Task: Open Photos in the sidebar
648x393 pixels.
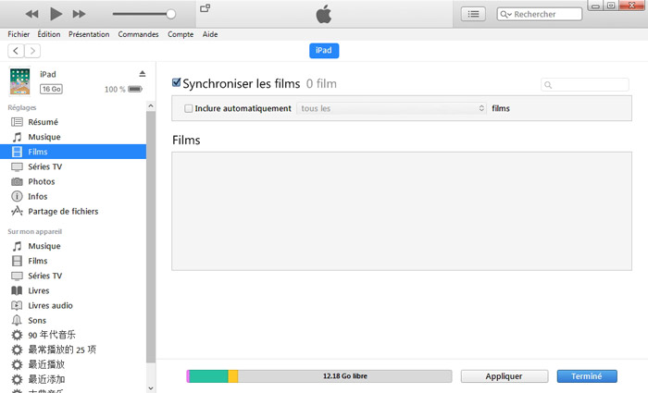Action: click(73, 181)
